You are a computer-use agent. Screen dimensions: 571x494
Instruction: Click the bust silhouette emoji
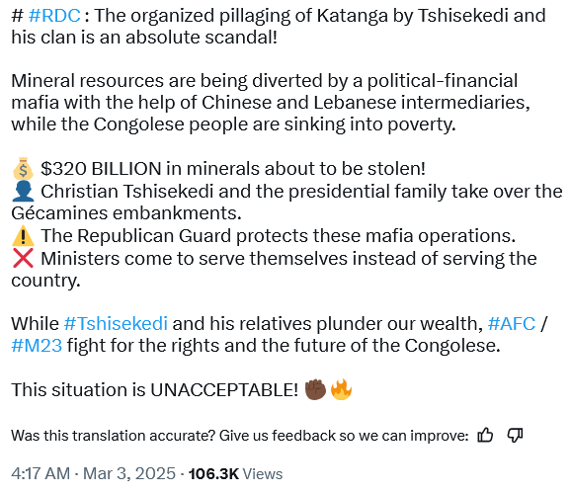23,191
